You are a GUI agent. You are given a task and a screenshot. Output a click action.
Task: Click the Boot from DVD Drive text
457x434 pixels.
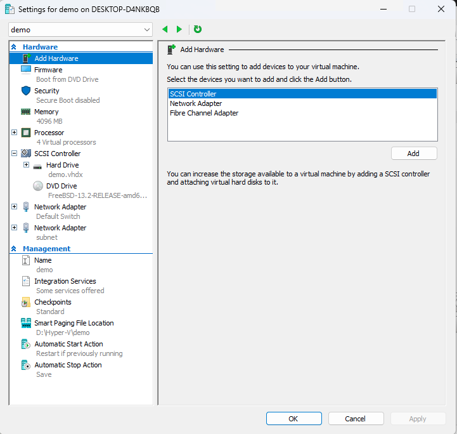(67, 79)
